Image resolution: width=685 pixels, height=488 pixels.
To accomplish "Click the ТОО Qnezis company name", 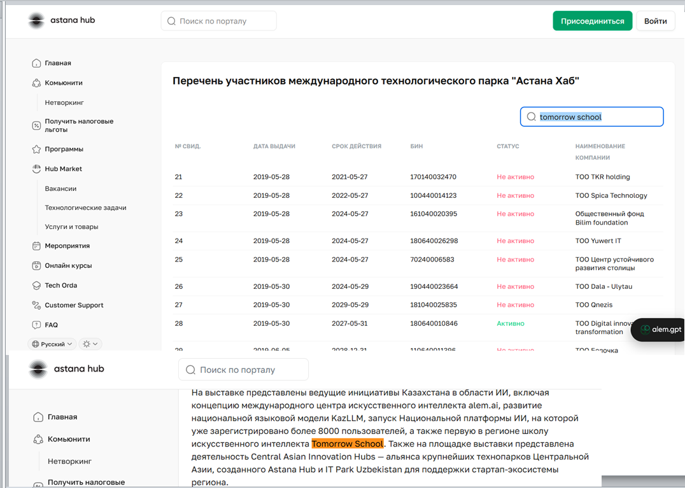I will point(594,305).
